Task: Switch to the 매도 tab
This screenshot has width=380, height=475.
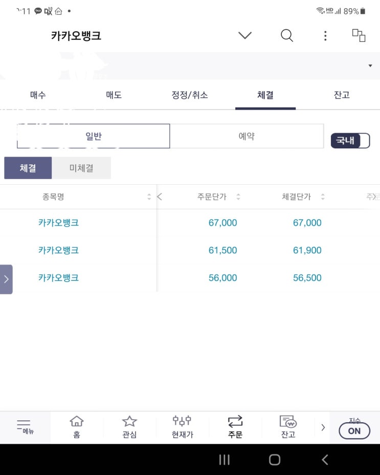Action: [x=114, y=95]
